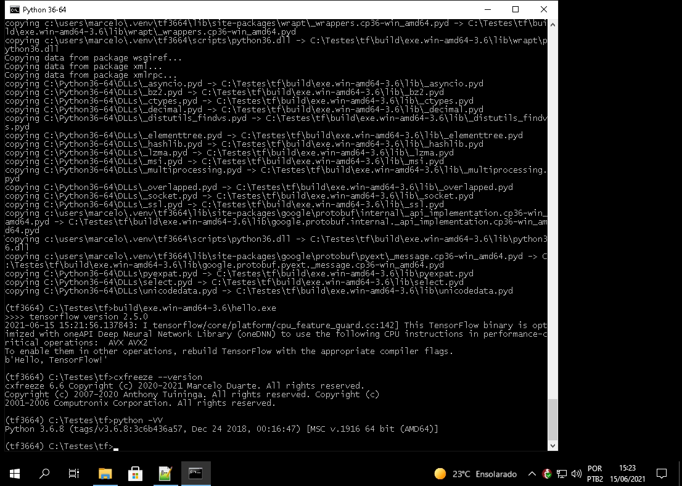Open the 23°C Ensolarado weather widget
Screen dimensions: 682x486
475,474
